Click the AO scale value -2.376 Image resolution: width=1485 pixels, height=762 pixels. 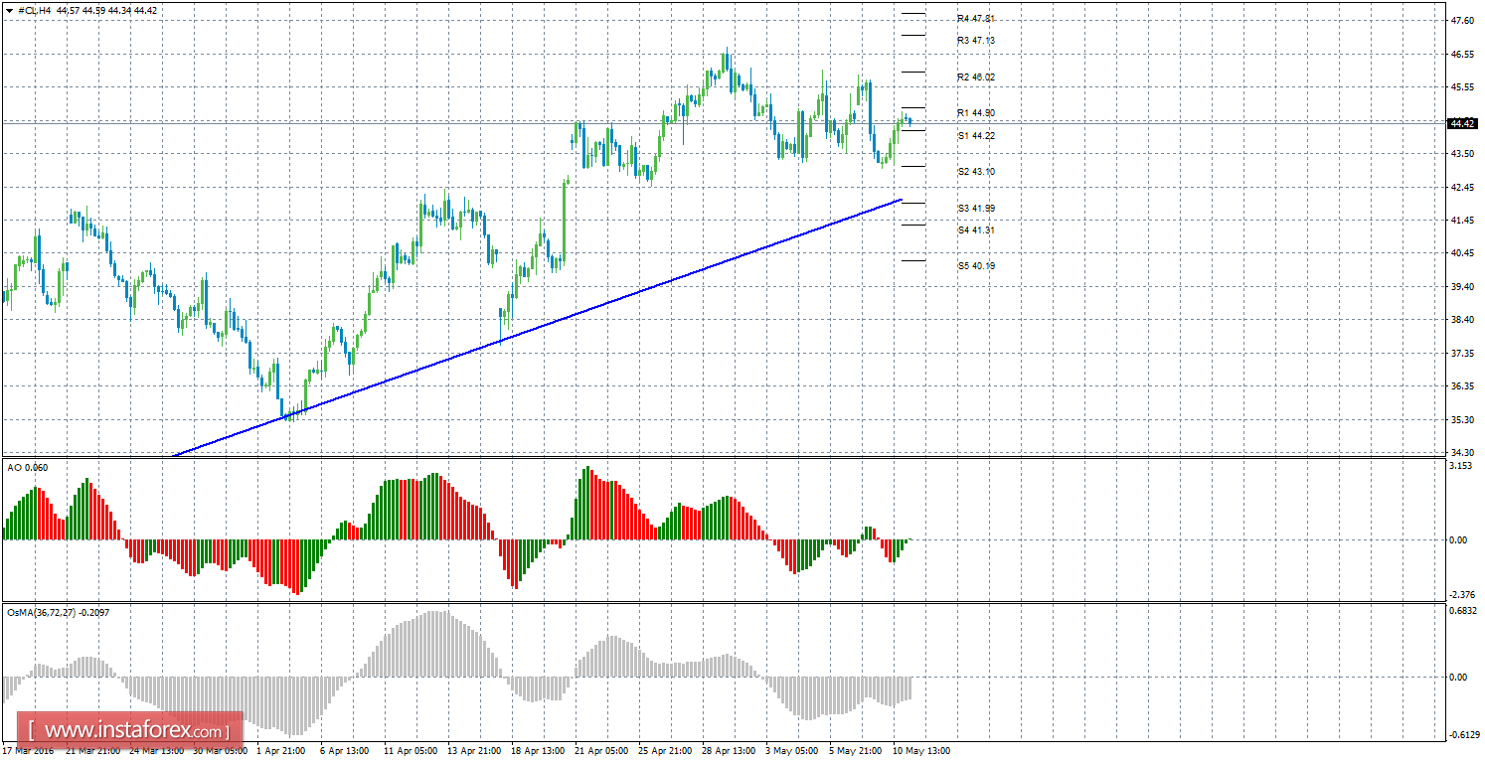tap(1460, 593)
